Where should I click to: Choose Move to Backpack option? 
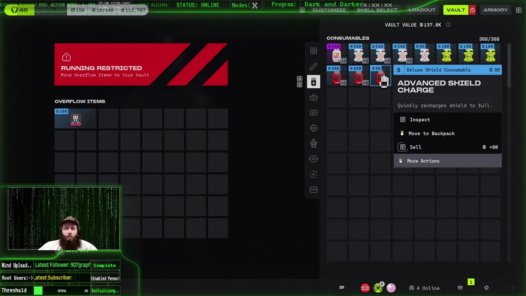448,133
